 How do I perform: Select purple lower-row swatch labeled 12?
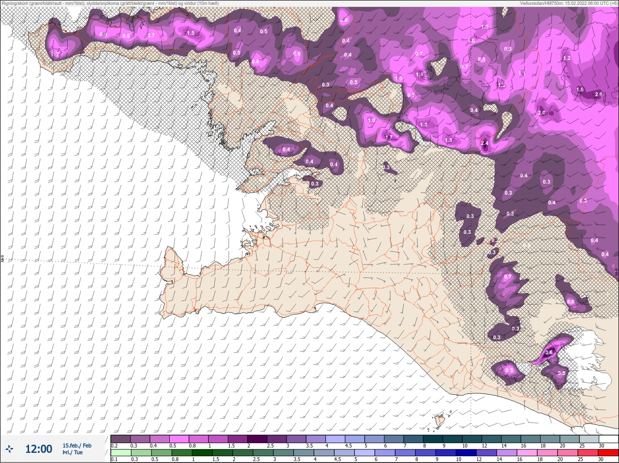[x=486, y=453]
